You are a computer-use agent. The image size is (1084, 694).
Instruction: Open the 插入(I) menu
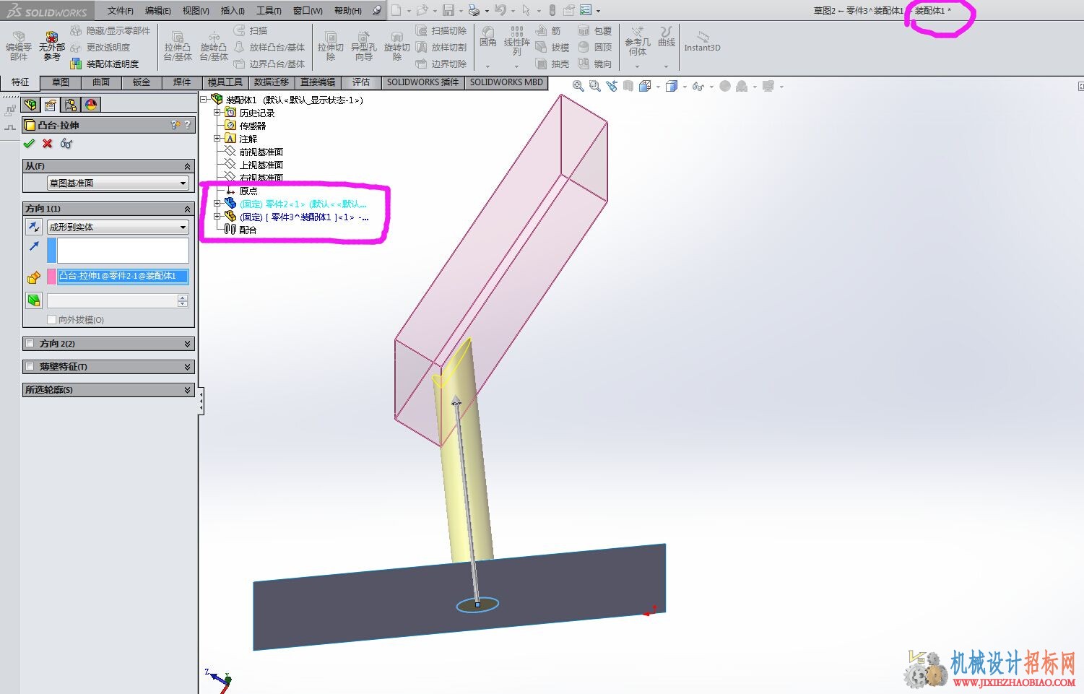coord(232,10)
